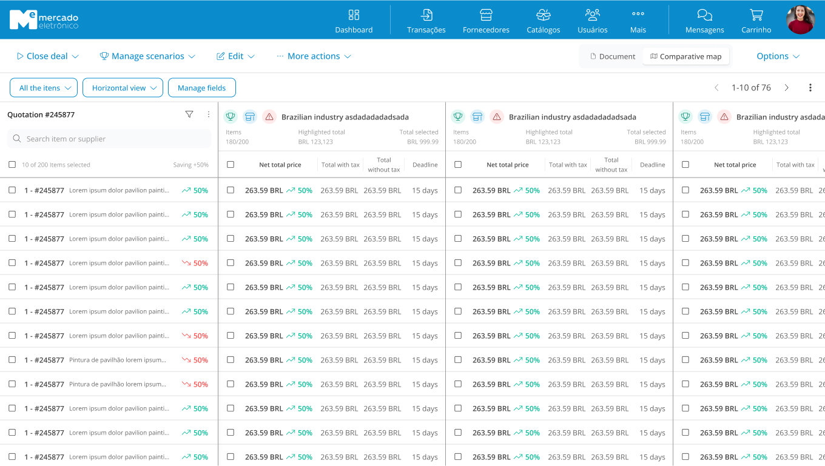
Task: Expand the Close deal dropdown
Action: (x=48, y=56)
